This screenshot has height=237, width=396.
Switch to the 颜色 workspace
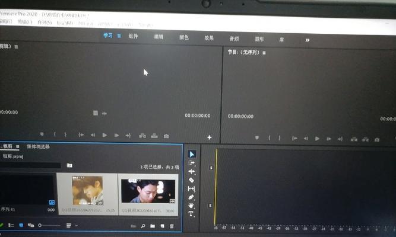[184, 37]
